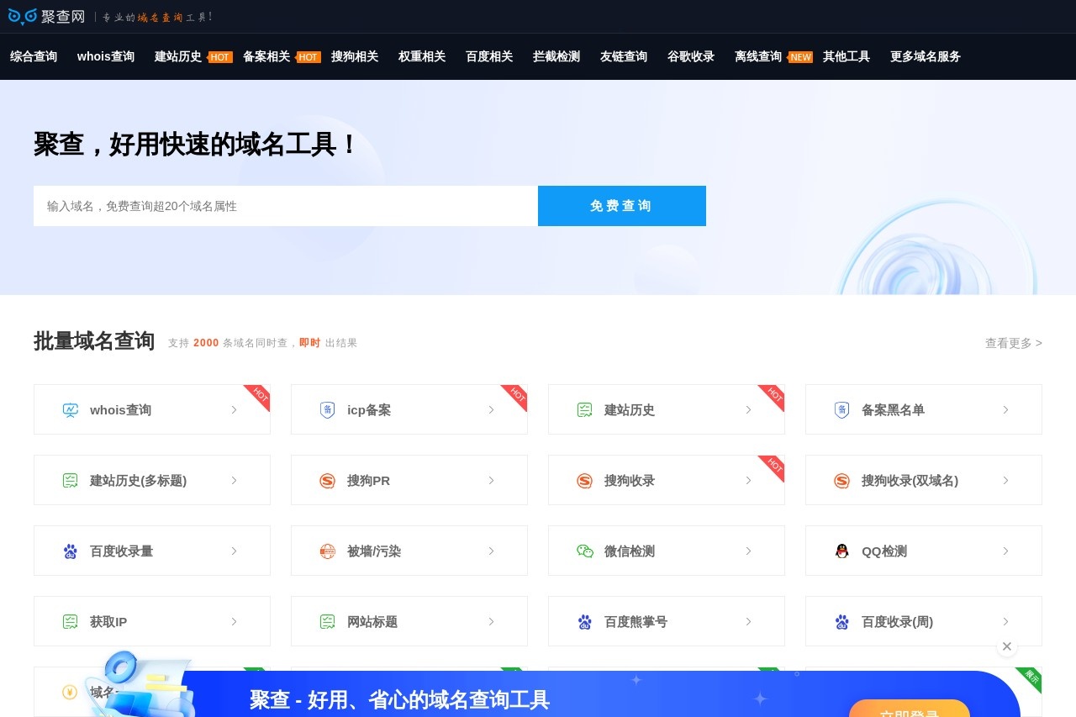Open the 建站历史 navigation menu item
Screen dimensions: 1076x717
pyautogui.click(x=178, y=56)
